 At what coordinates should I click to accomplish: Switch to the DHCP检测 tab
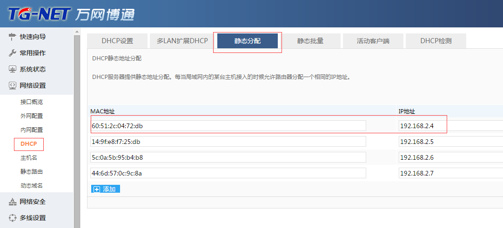click(x=436, y=41)
